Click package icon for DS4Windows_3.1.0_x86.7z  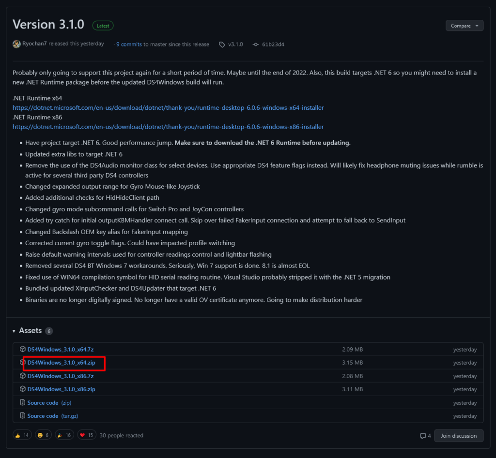click(x=22, y=376)
